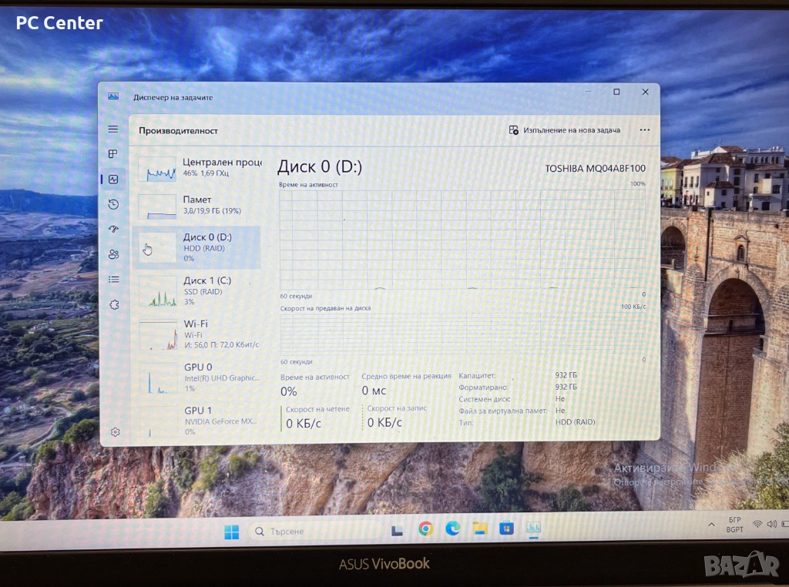Open the hamburger navigation menu
Viewport: 789px width, 587px height.
(113, 129)
